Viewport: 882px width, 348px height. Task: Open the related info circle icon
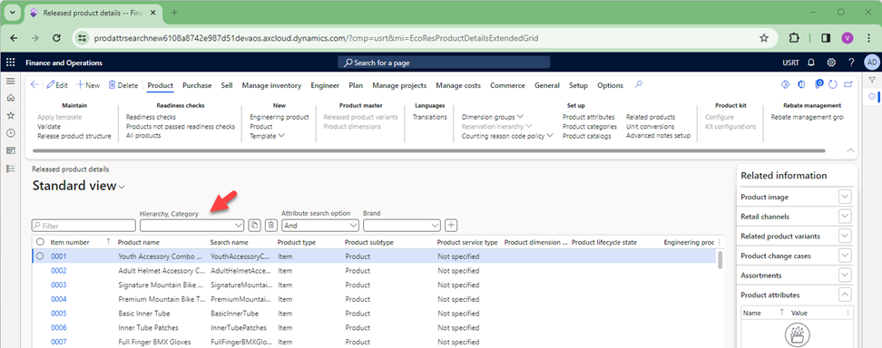[872, 96]
